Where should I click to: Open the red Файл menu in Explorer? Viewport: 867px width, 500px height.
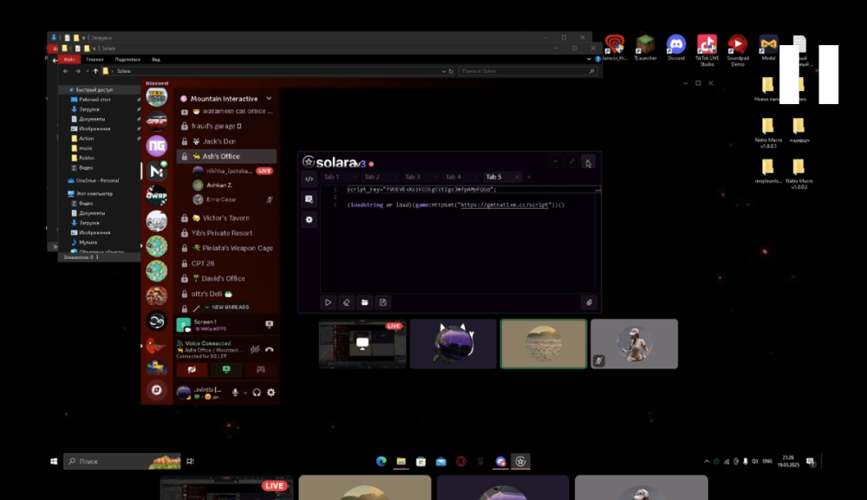coord(69,59)
